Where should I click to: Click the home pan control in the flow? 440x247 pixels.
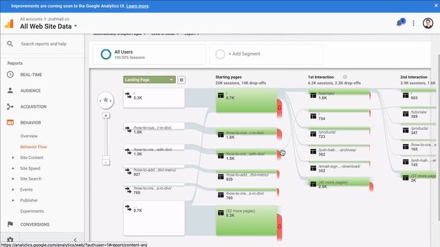click(106, 100)
